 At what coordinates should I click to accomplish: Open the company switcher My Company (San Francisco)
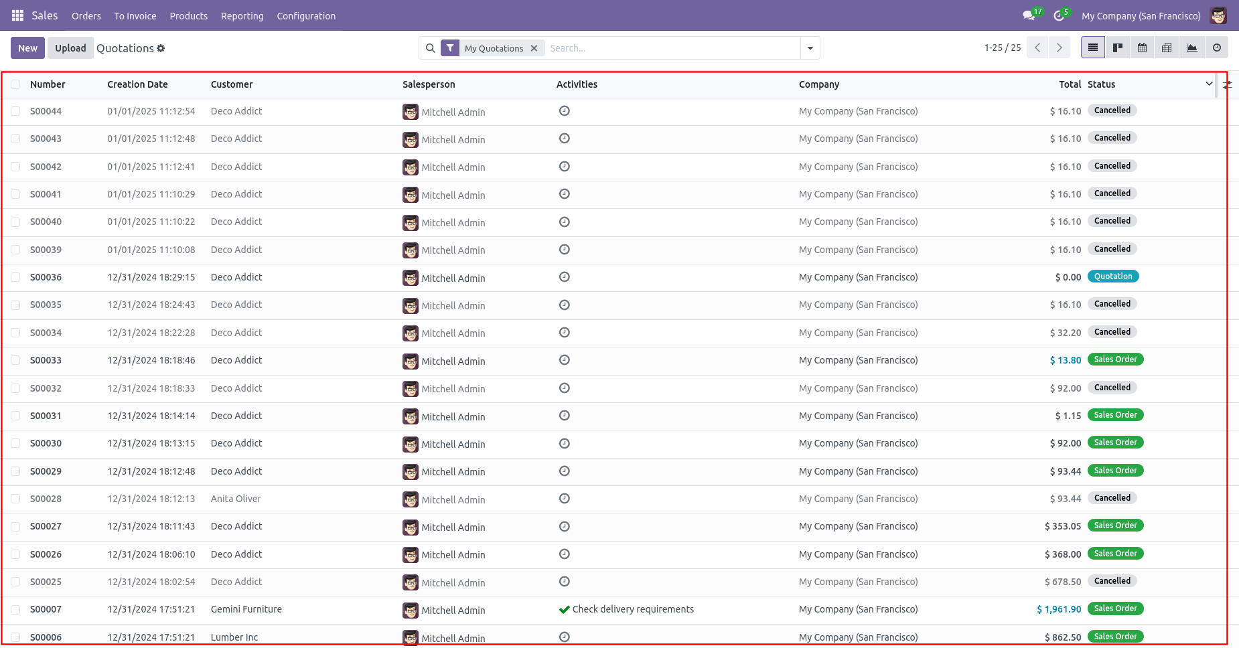point(1141,16)
